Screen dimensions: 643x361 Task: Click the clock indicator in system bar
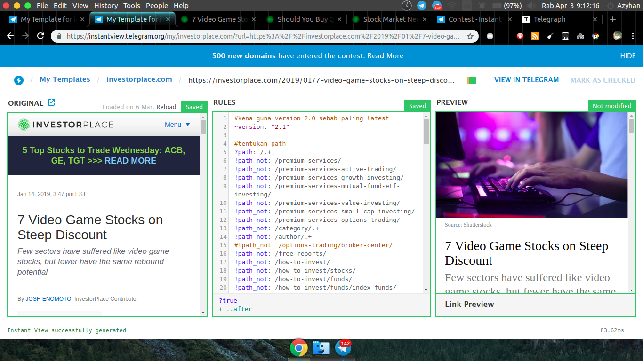click(407, 6)
